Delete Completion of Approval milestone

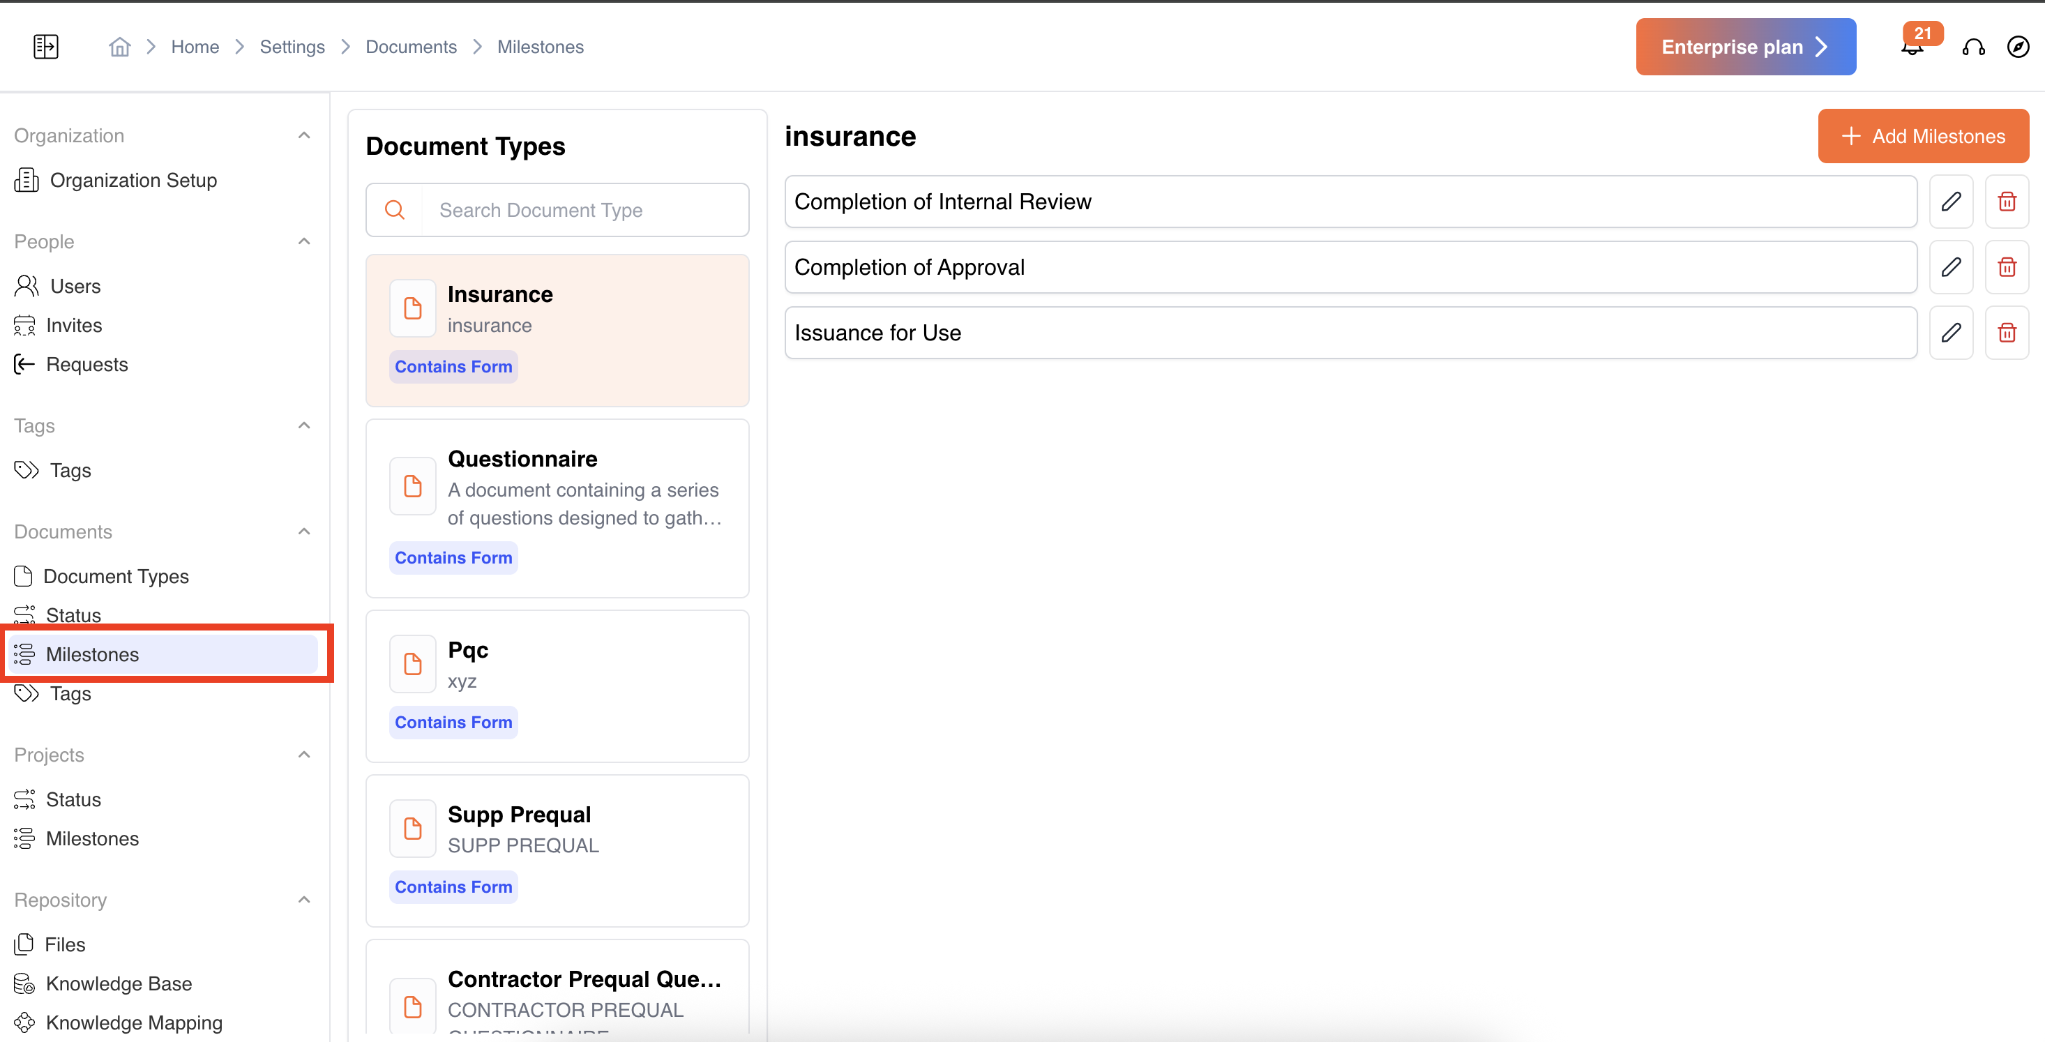2006,267
